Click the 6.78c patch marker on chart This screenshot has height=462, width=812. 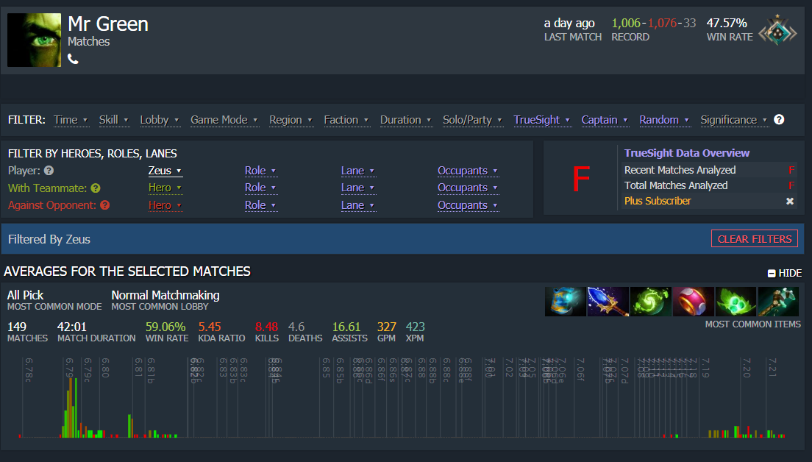coord(29,370)
